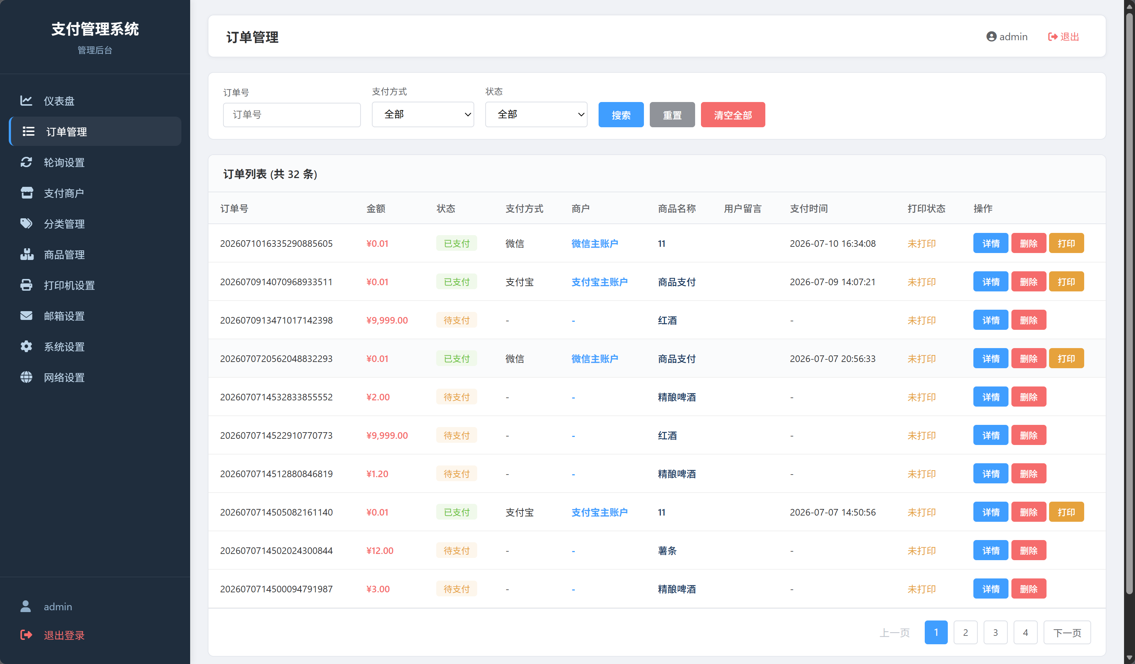1135x664 pixels.
Task: Print order ending 8832293
Action: (1066, 359)
